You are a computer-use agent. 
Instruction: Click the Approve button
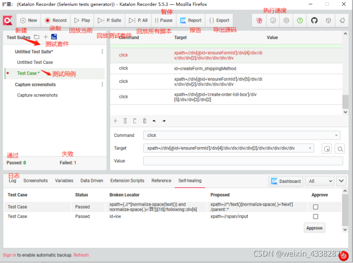coord(315,228)
